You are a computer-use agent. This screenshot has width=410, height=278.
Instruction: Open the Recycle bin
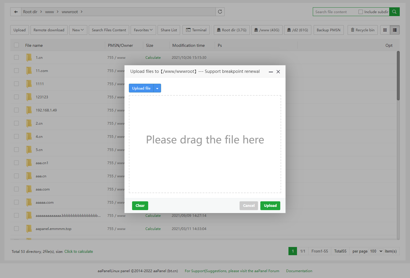pos(363,30)
